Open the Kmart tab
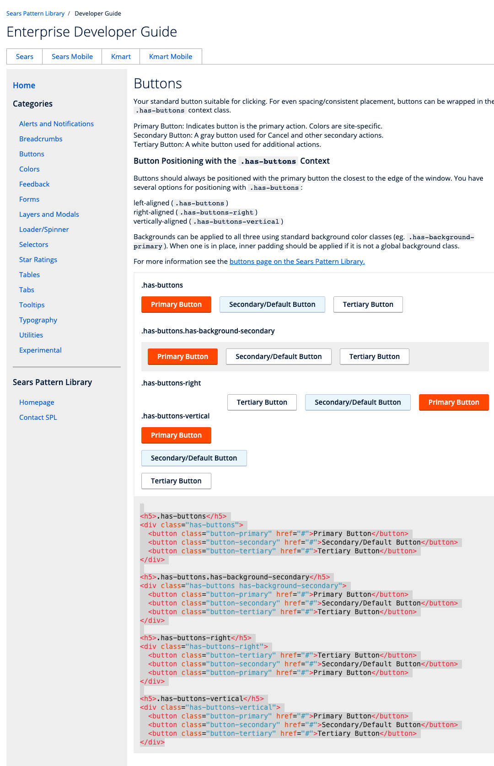Screen dimensions: 494x766 coord(121,57)
